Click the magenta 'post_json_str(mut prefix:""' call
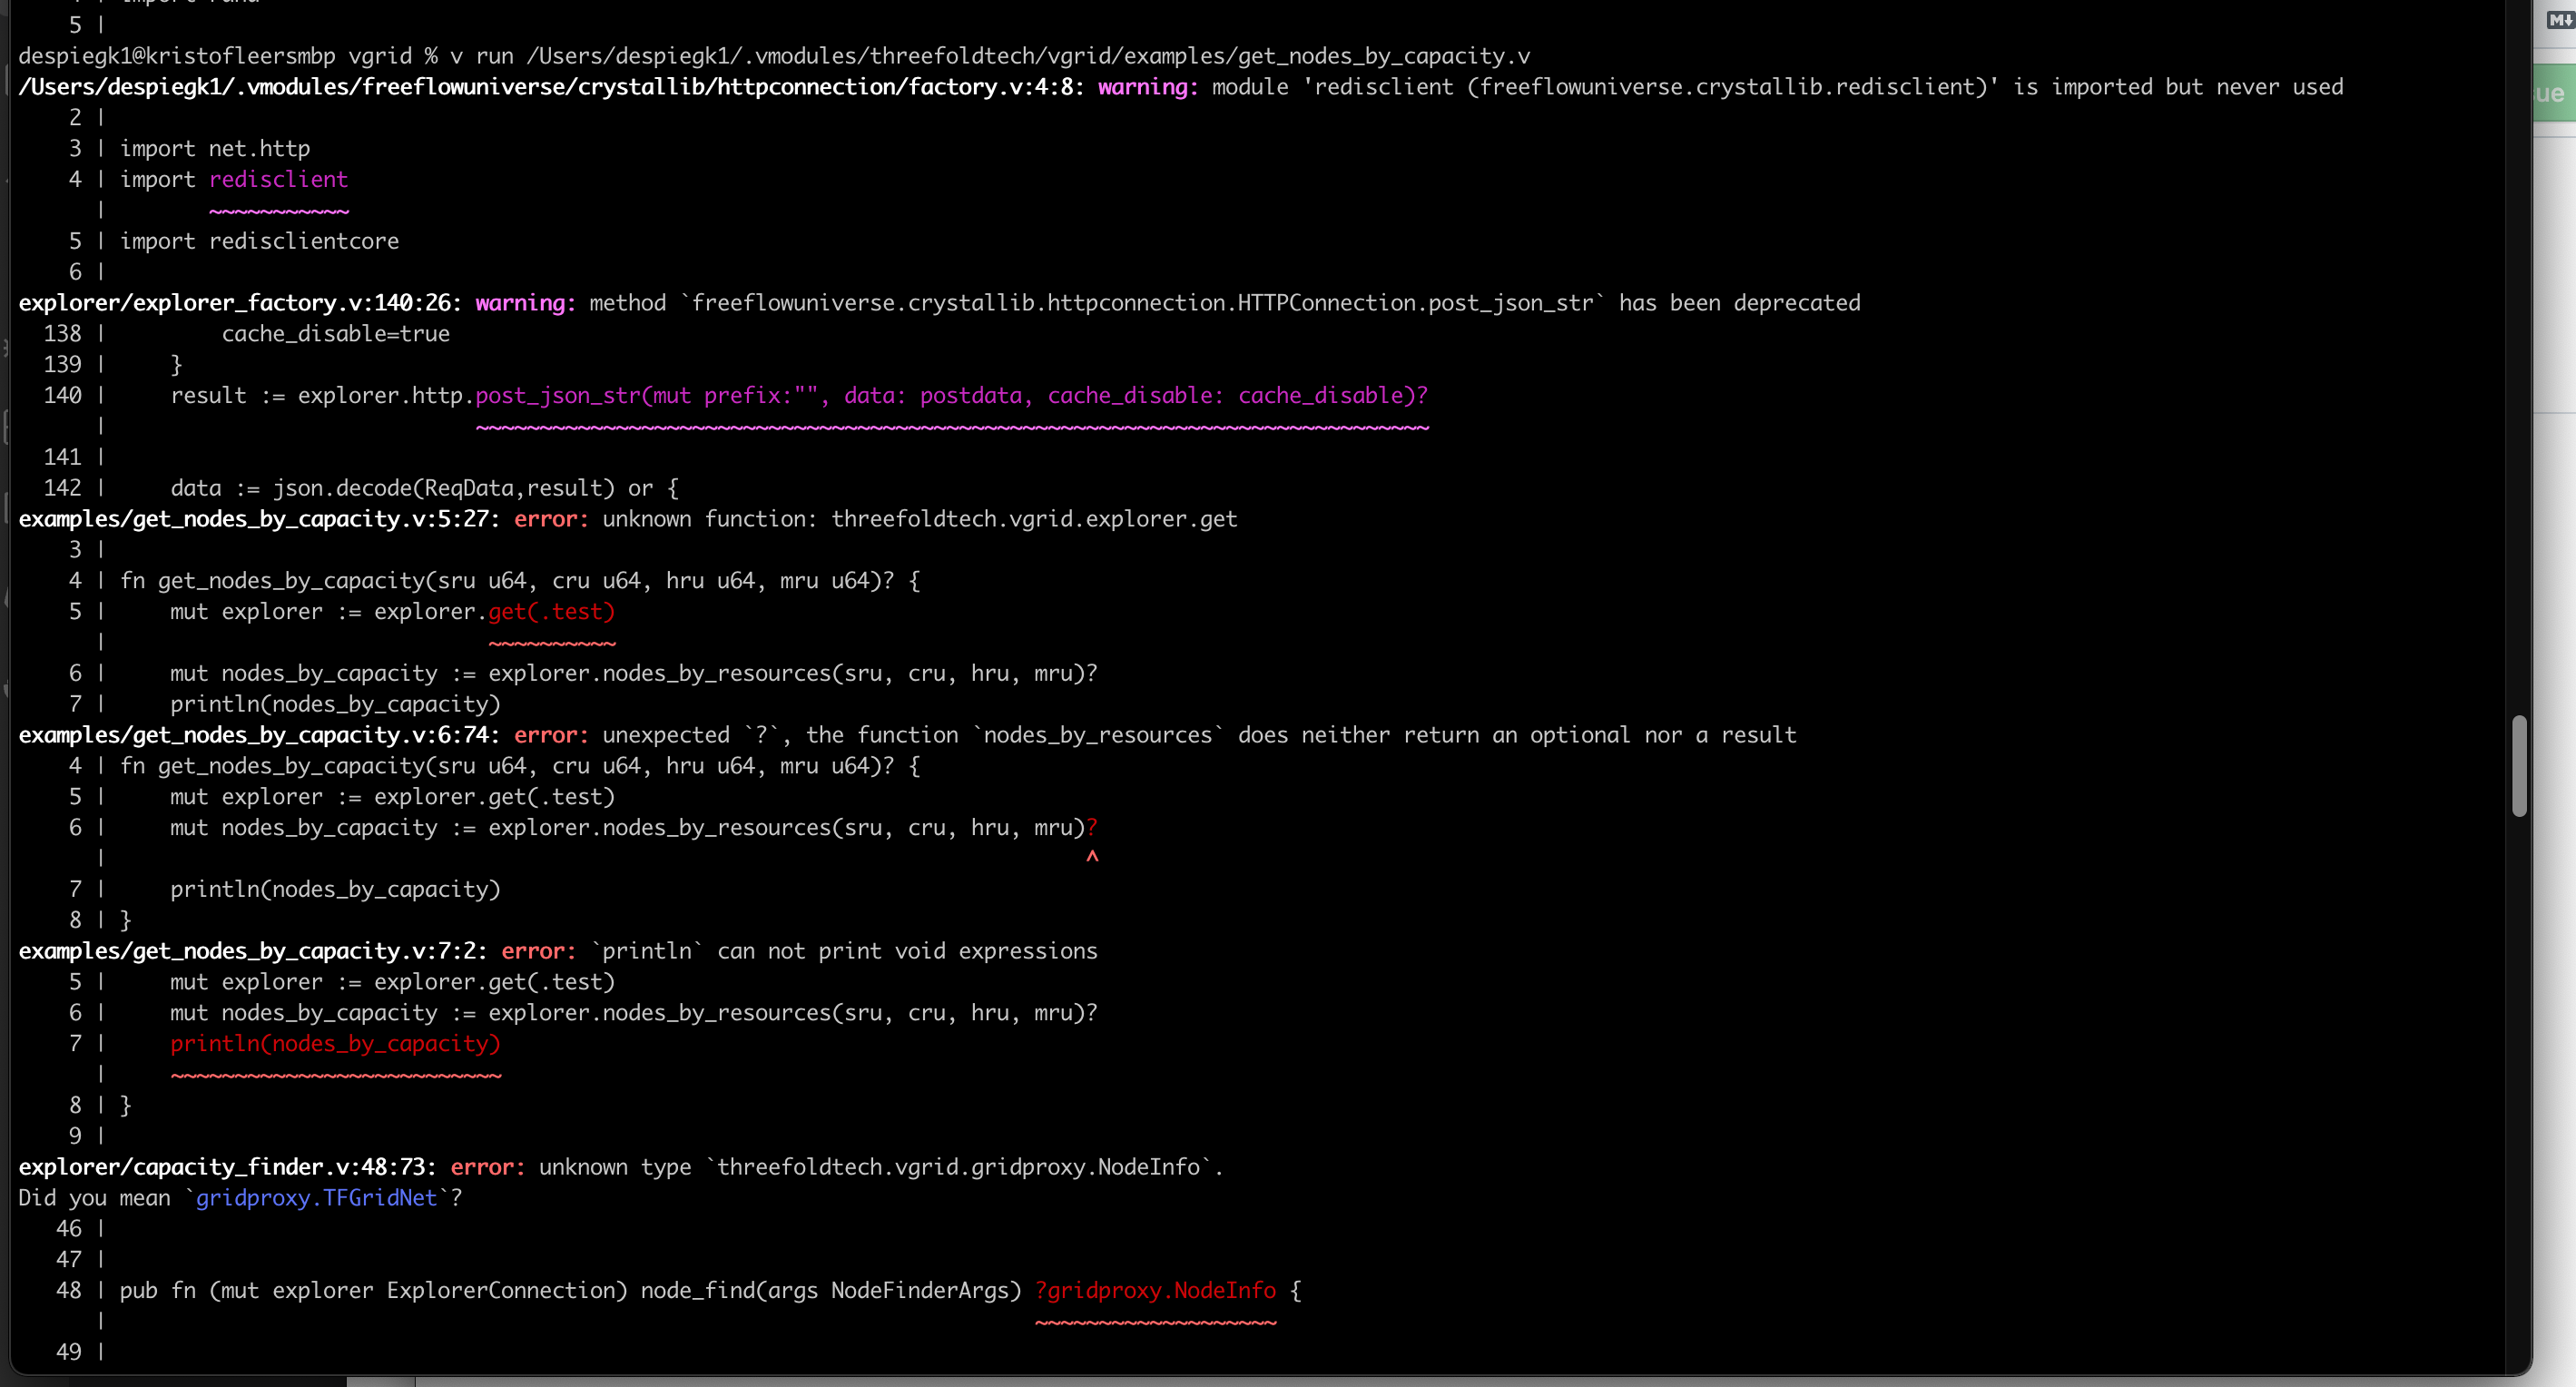Image resolution: width=2576 pixels, height=1387 pixels. click(x=652, y=396)
